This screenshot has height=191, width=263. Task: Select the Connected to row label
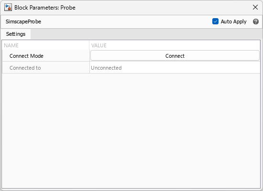25,68
